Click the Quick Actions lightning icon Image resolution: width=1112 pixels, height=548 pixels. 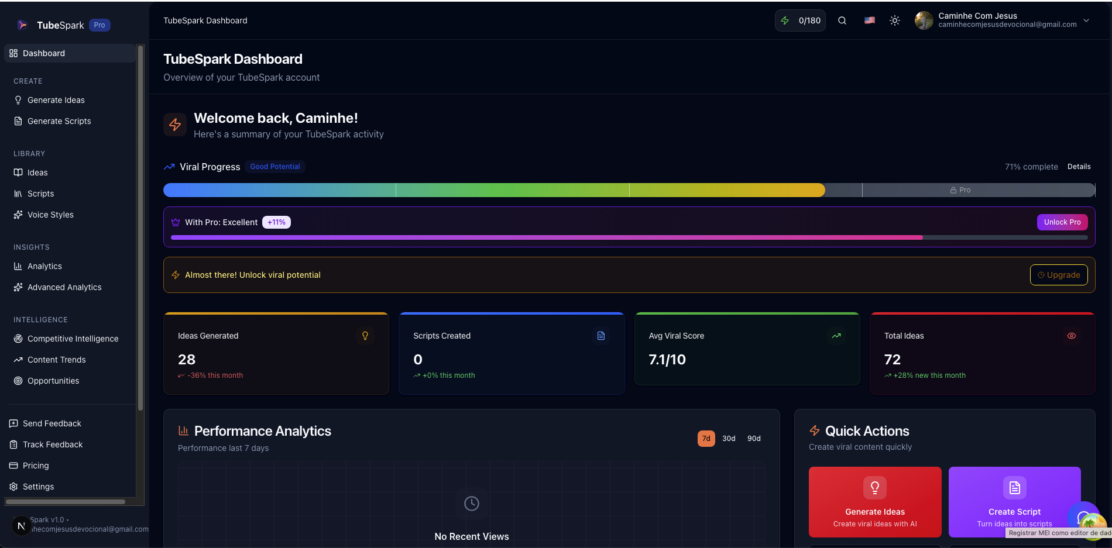[x=815, y=430]
